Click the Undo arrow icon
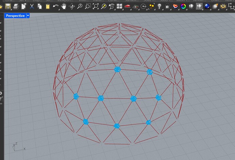The image size is (235, 160). tap(56, 6)
